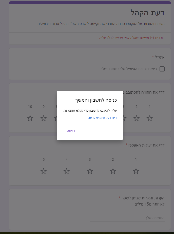
Task: Click the כניסה sign-in button in the dialog
Action: [71, 131]
